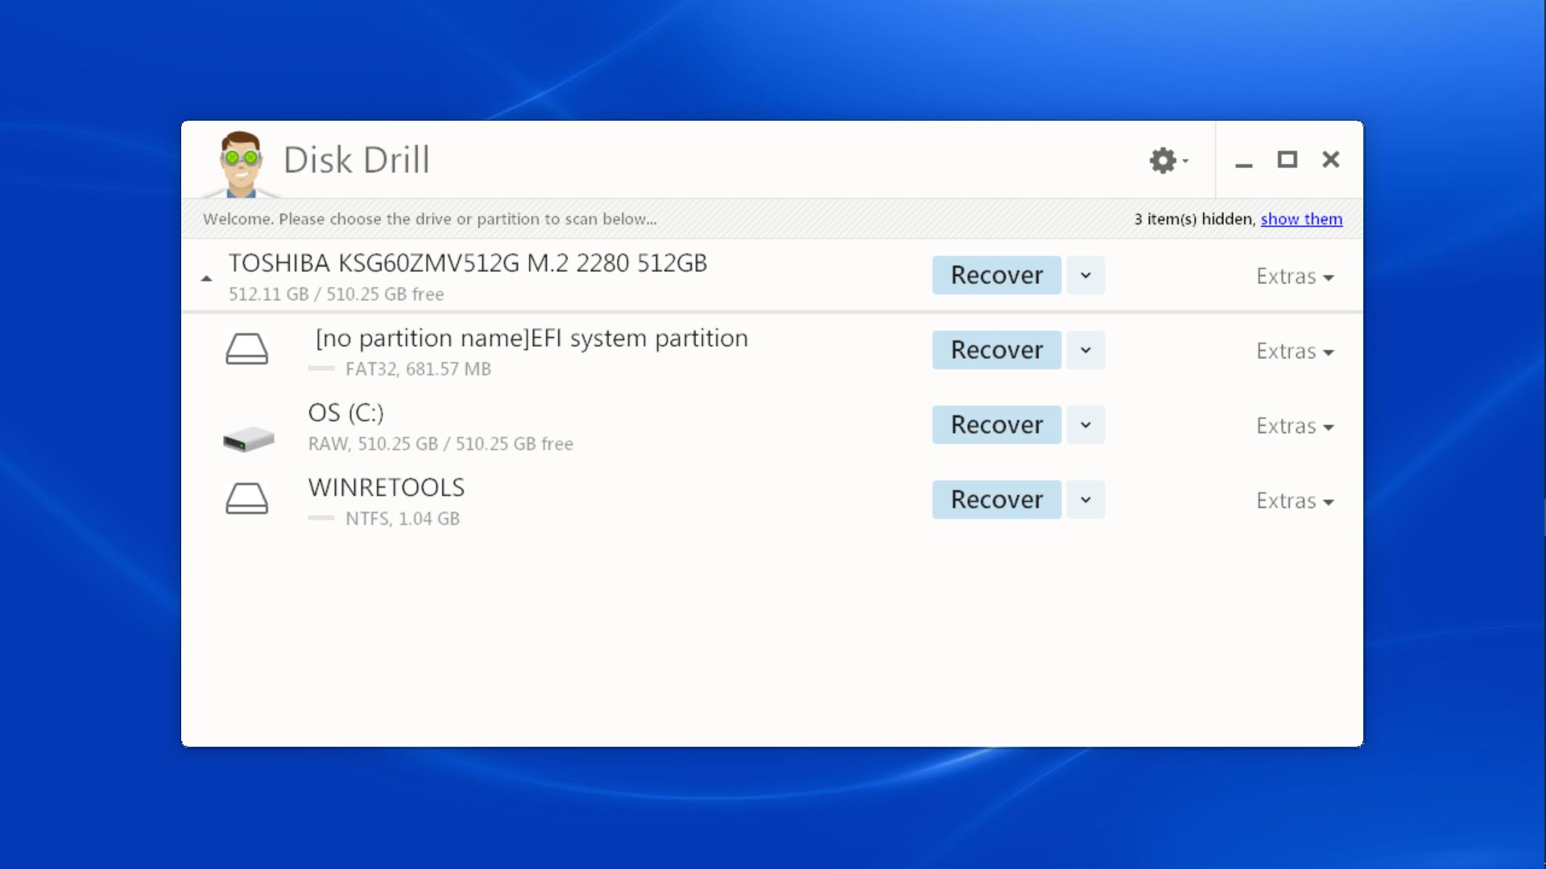
Task: Select the EFI system partition drive icon
Action: [x=246, y=349]
